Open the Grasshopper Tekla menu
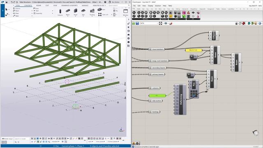The height and width of the screenshot is (148, 263). [170, 6]
